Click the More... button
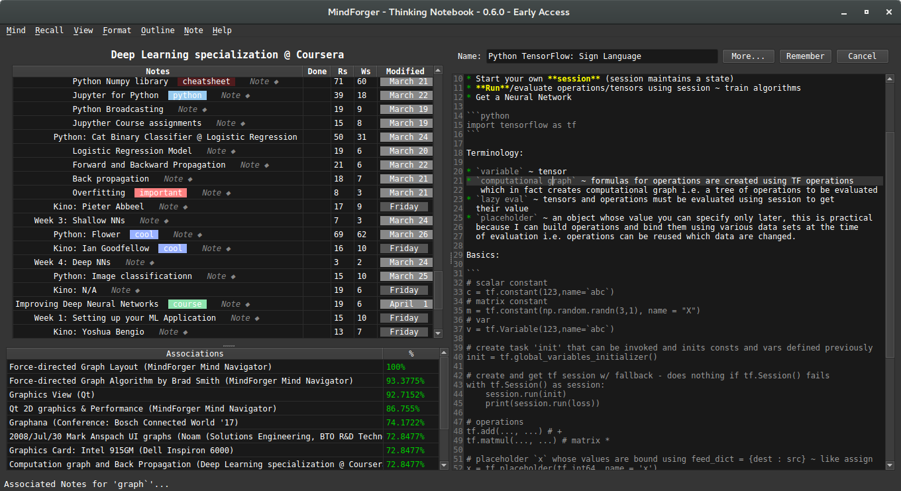901x491 pixels. pos(748,56)
